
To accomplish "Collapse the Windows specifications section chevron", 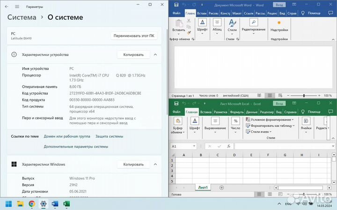I will click(155, 164).
